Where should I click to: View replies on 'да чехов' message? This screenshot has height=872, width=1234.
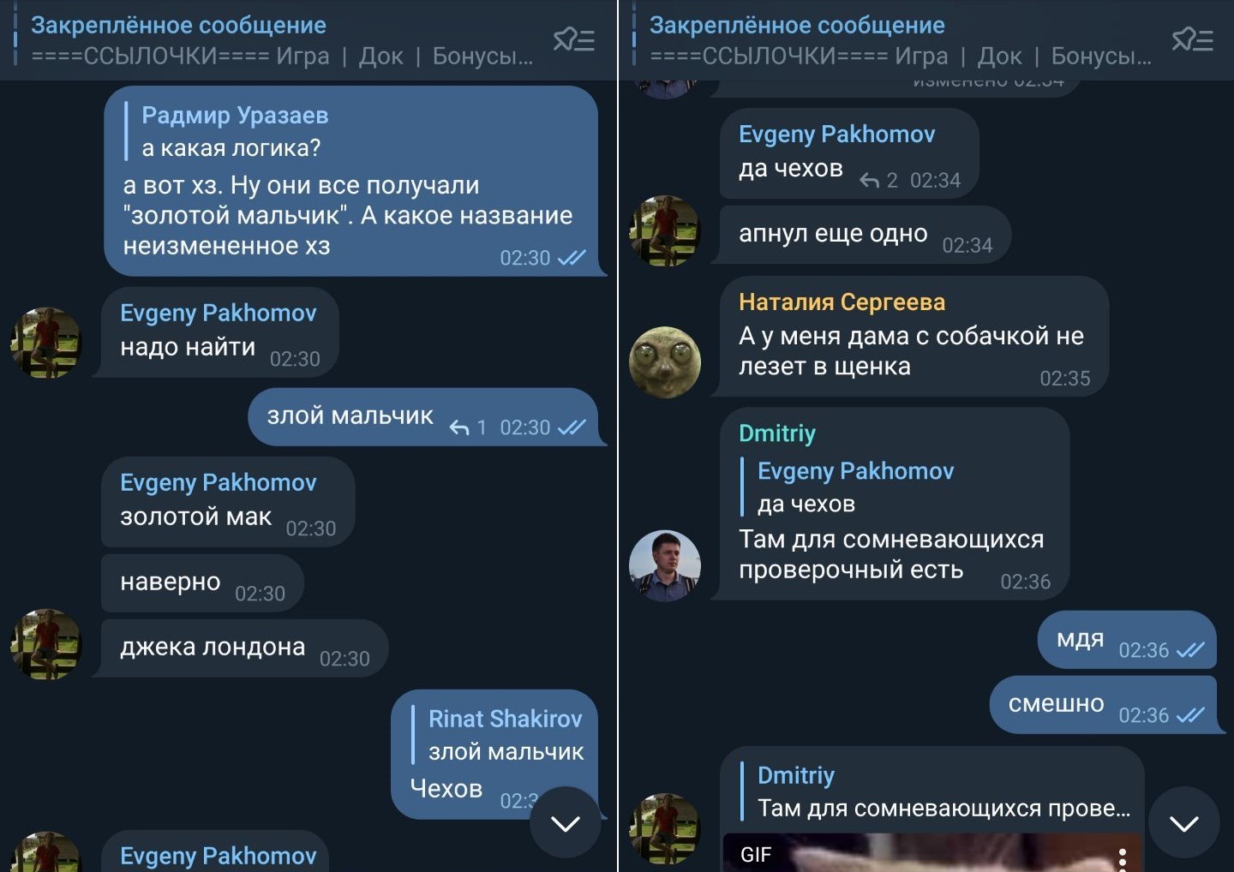(878, 180)
